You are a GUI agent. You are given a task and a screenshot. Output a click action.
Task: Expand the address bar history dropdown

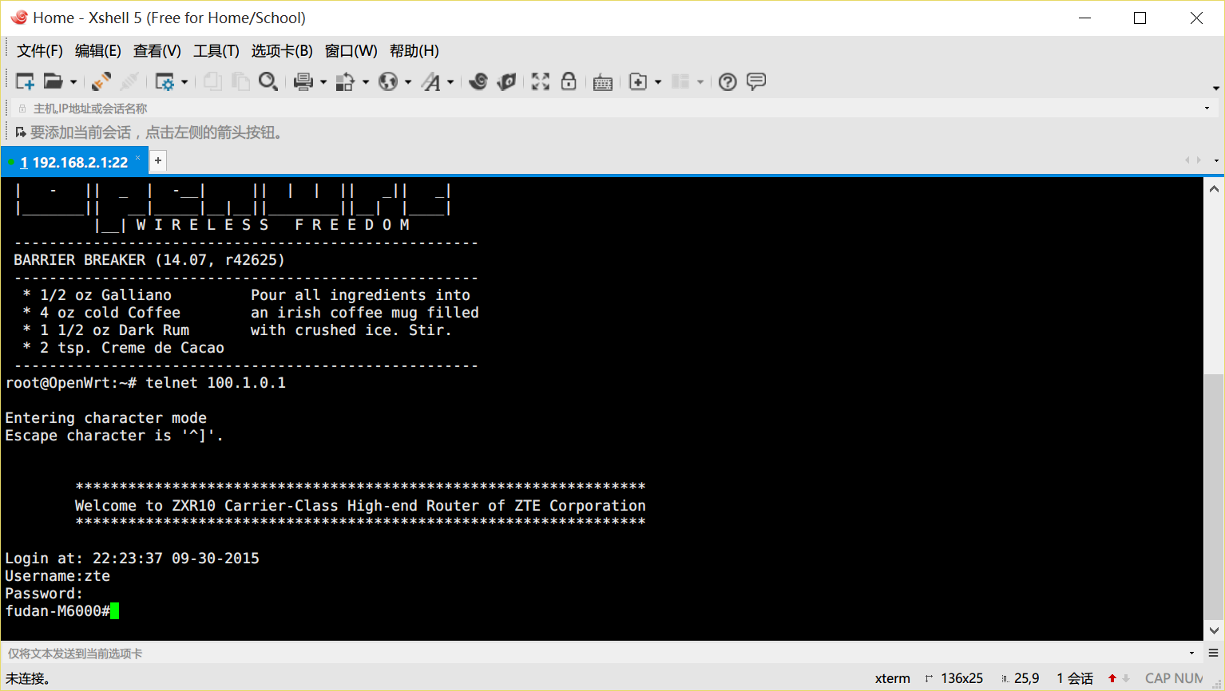[1207, 109]
